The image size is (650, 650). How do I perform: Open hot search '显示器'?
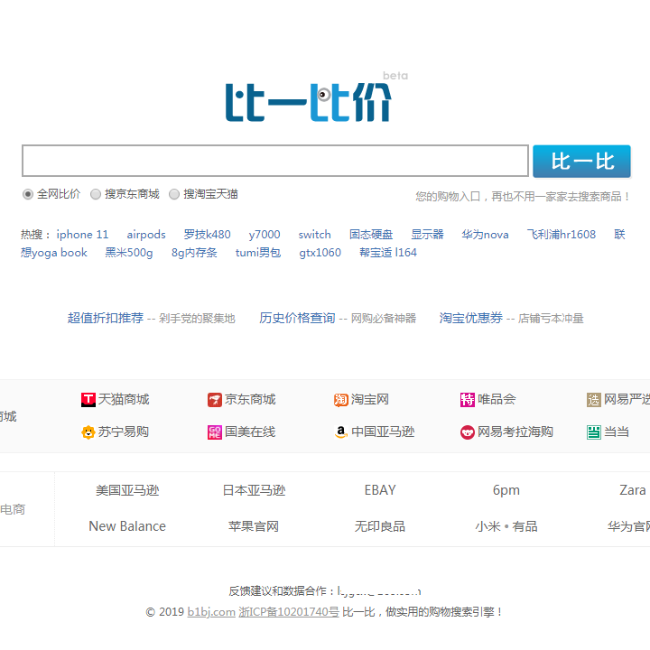point(427,235)
